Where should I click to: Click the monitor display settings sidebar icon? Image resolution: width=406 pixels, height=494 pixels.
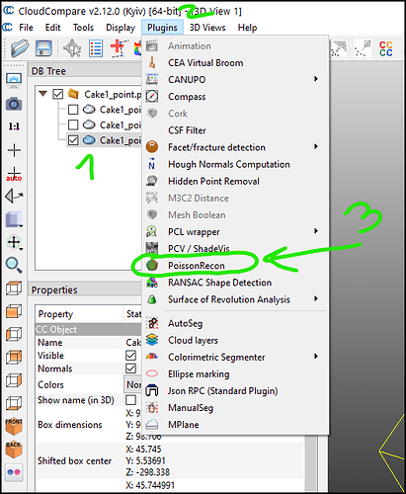point(14,81)
